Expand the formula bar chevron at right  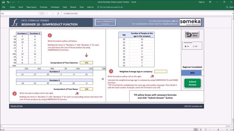coord(233,13)
